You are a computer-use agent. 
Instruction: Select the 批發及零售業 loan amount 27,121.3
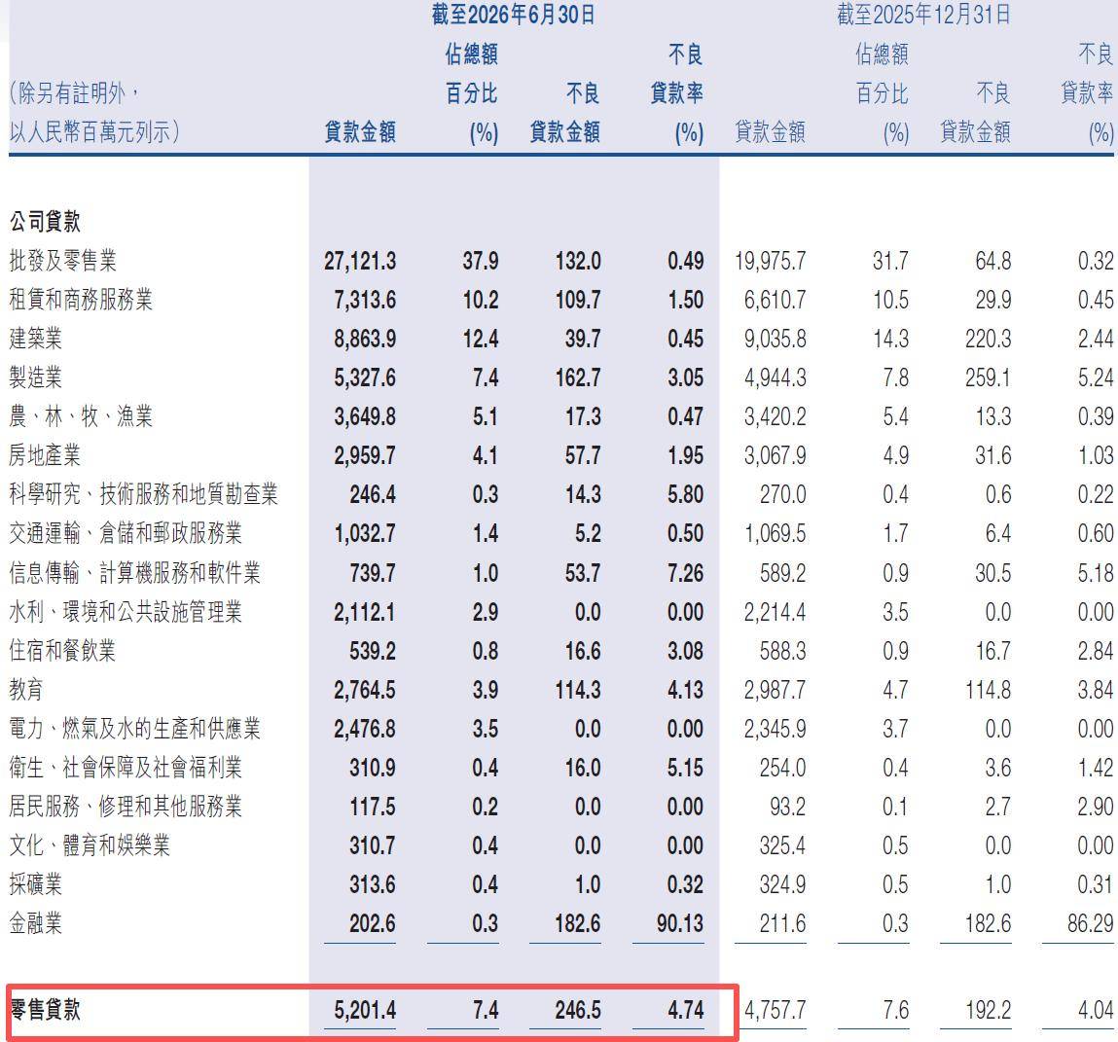(x=360, y=261)
